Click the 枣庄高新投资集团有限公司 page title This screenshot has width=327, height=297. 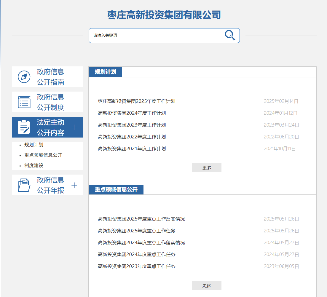coord(164,15)
